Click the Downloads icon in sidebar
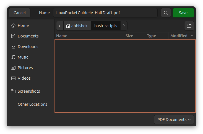Screen dimensions: 203x134 (x=13, y=47)
